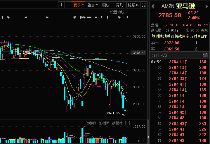
Task: Select 换指标 to switch indicator
Action: click(117, 123)
